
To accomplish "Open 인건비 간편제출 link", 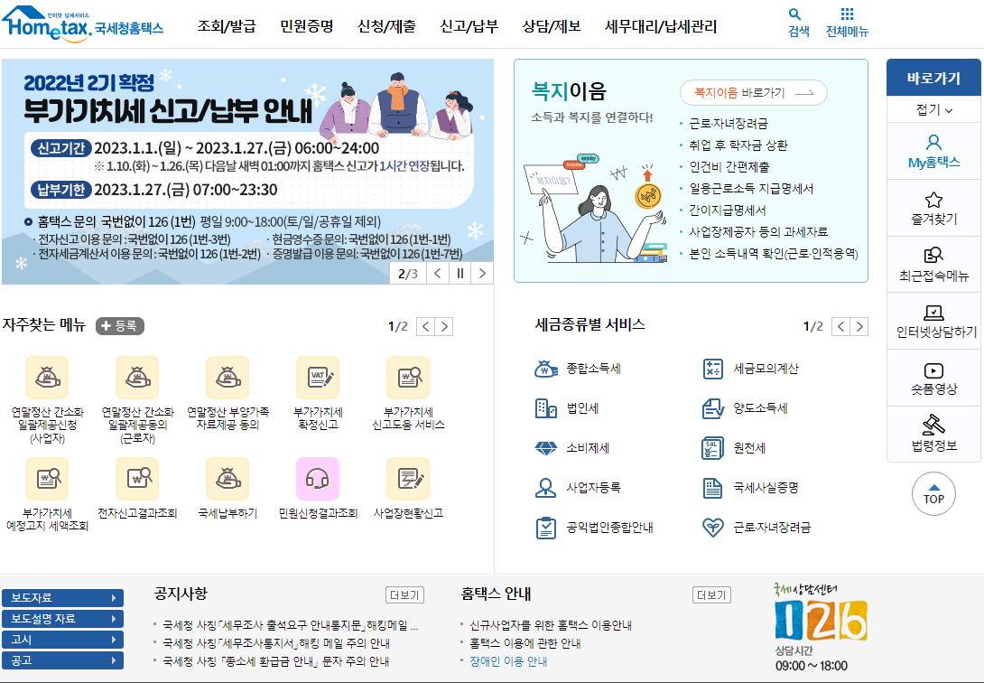I will (729, 167).
